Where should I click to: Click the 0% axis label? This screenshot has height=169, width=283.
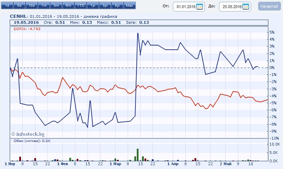tap(272, 68)
